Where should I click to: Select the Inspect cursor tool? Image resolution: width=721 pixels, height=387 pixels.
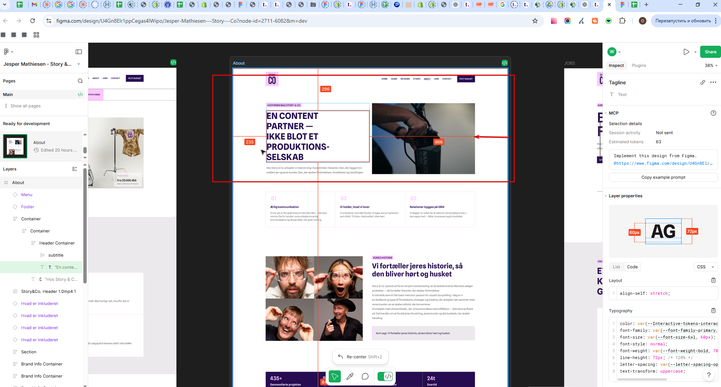pos(335,376)
